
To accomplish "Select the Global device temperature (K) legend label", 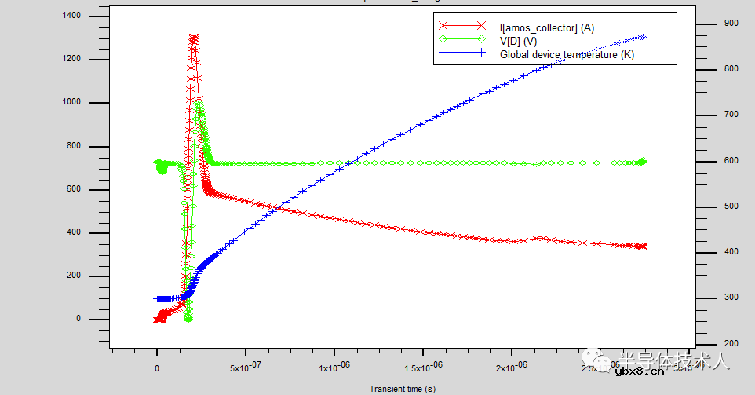I will [x=567, y=54].
